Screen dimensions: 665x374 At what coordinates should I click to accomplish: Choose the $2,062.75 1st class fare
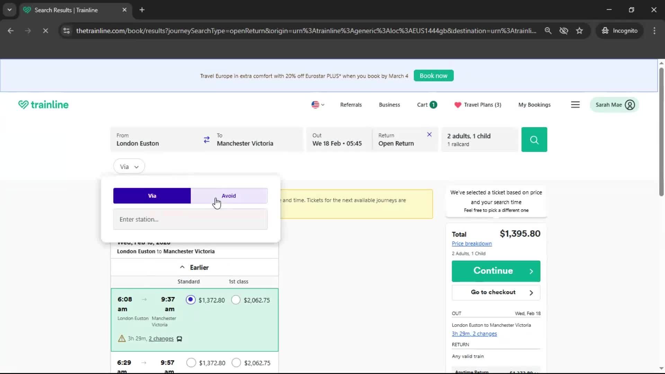pos(236,300)
